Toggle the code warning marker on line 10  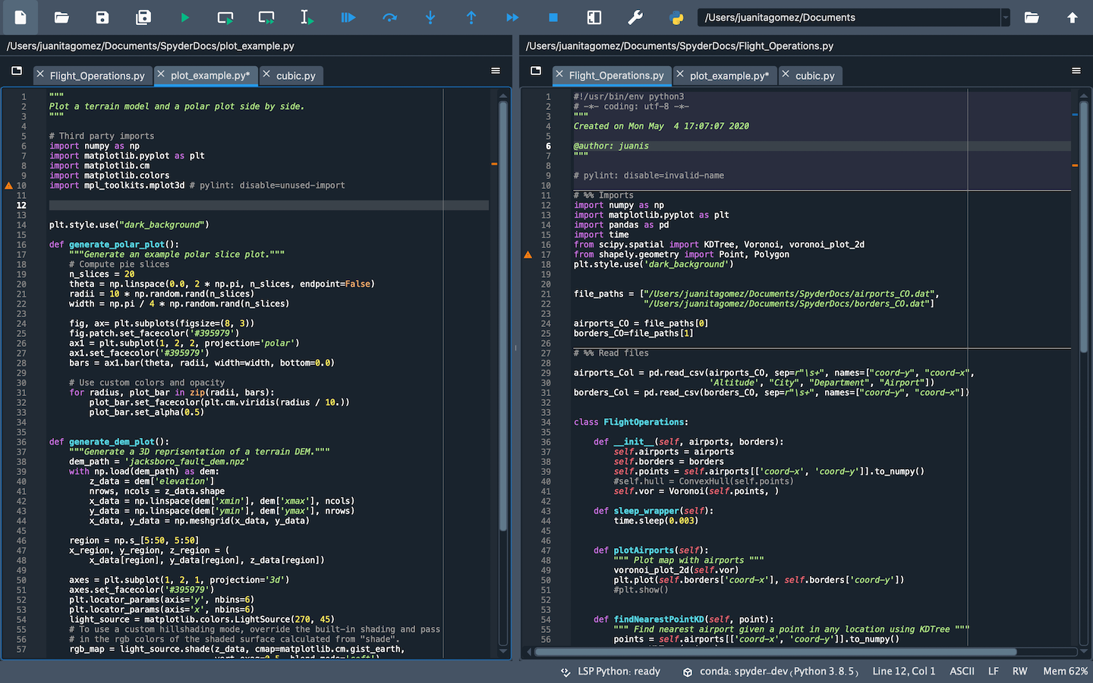pyautogui.click(x=9, y=184)
